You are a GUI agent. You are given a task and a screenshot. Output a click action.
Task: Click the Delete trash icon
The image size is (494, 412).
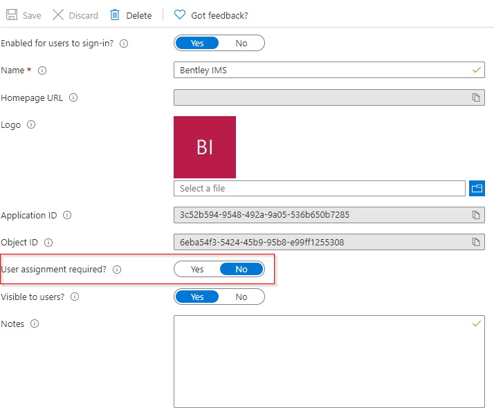[115, 15]
